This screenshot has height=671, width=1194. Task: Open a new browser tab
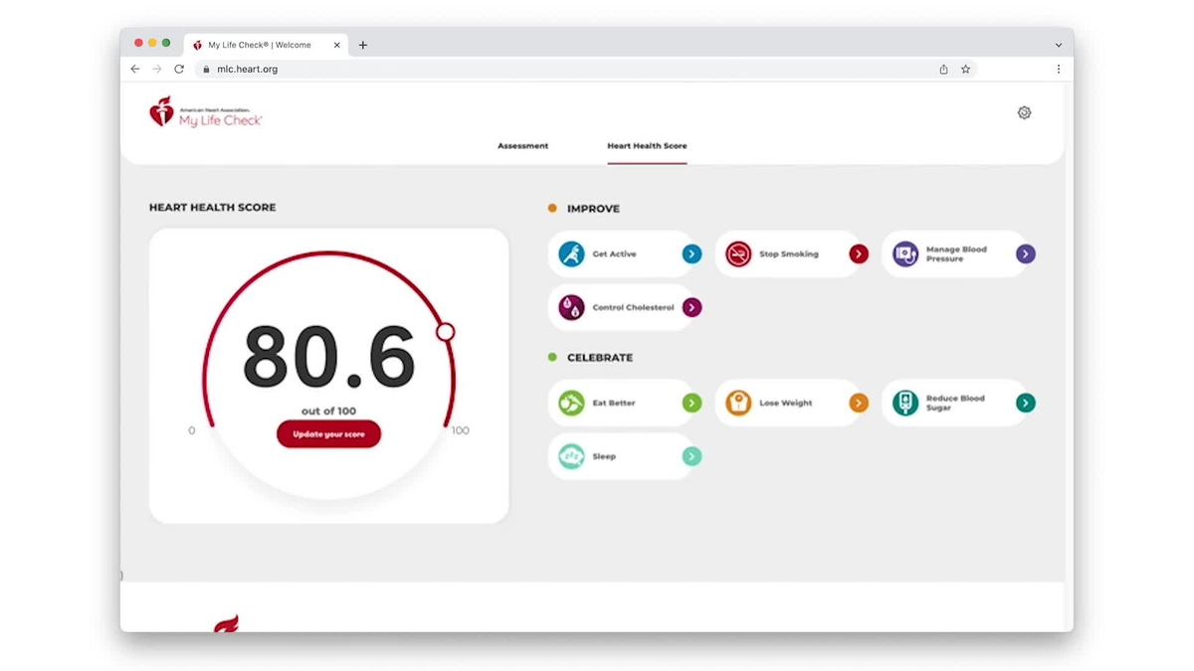pos(363,45)
